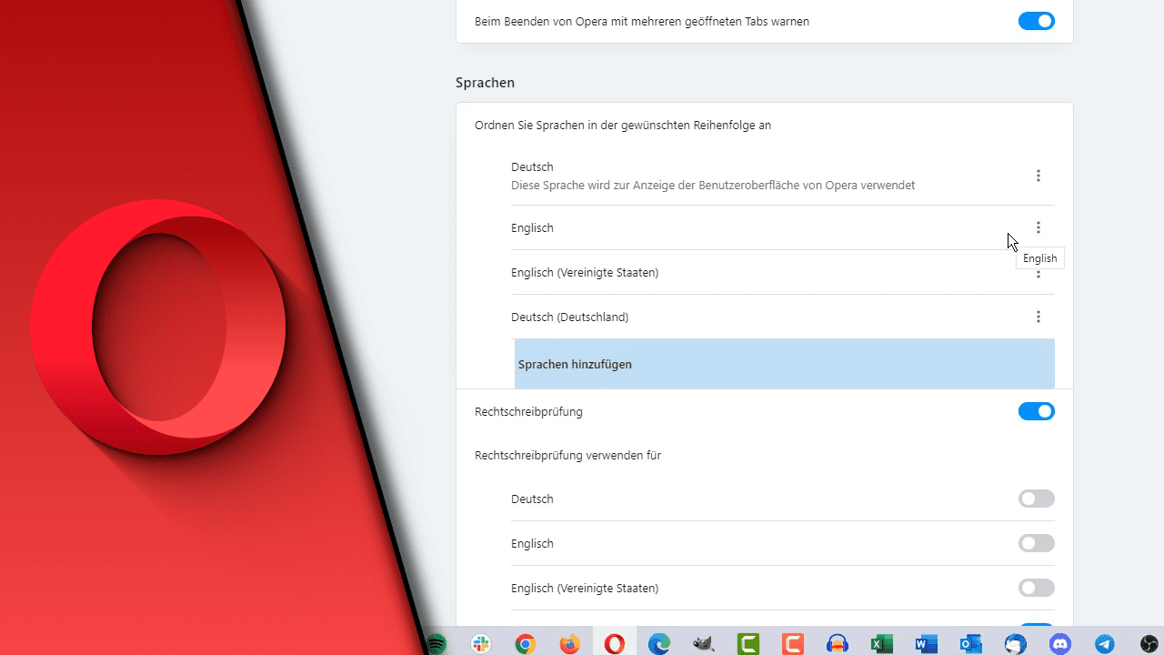This screenshot has width=1164, height=655.
Task: Enable spell check for Deutsch
Action: [1037, 499]
